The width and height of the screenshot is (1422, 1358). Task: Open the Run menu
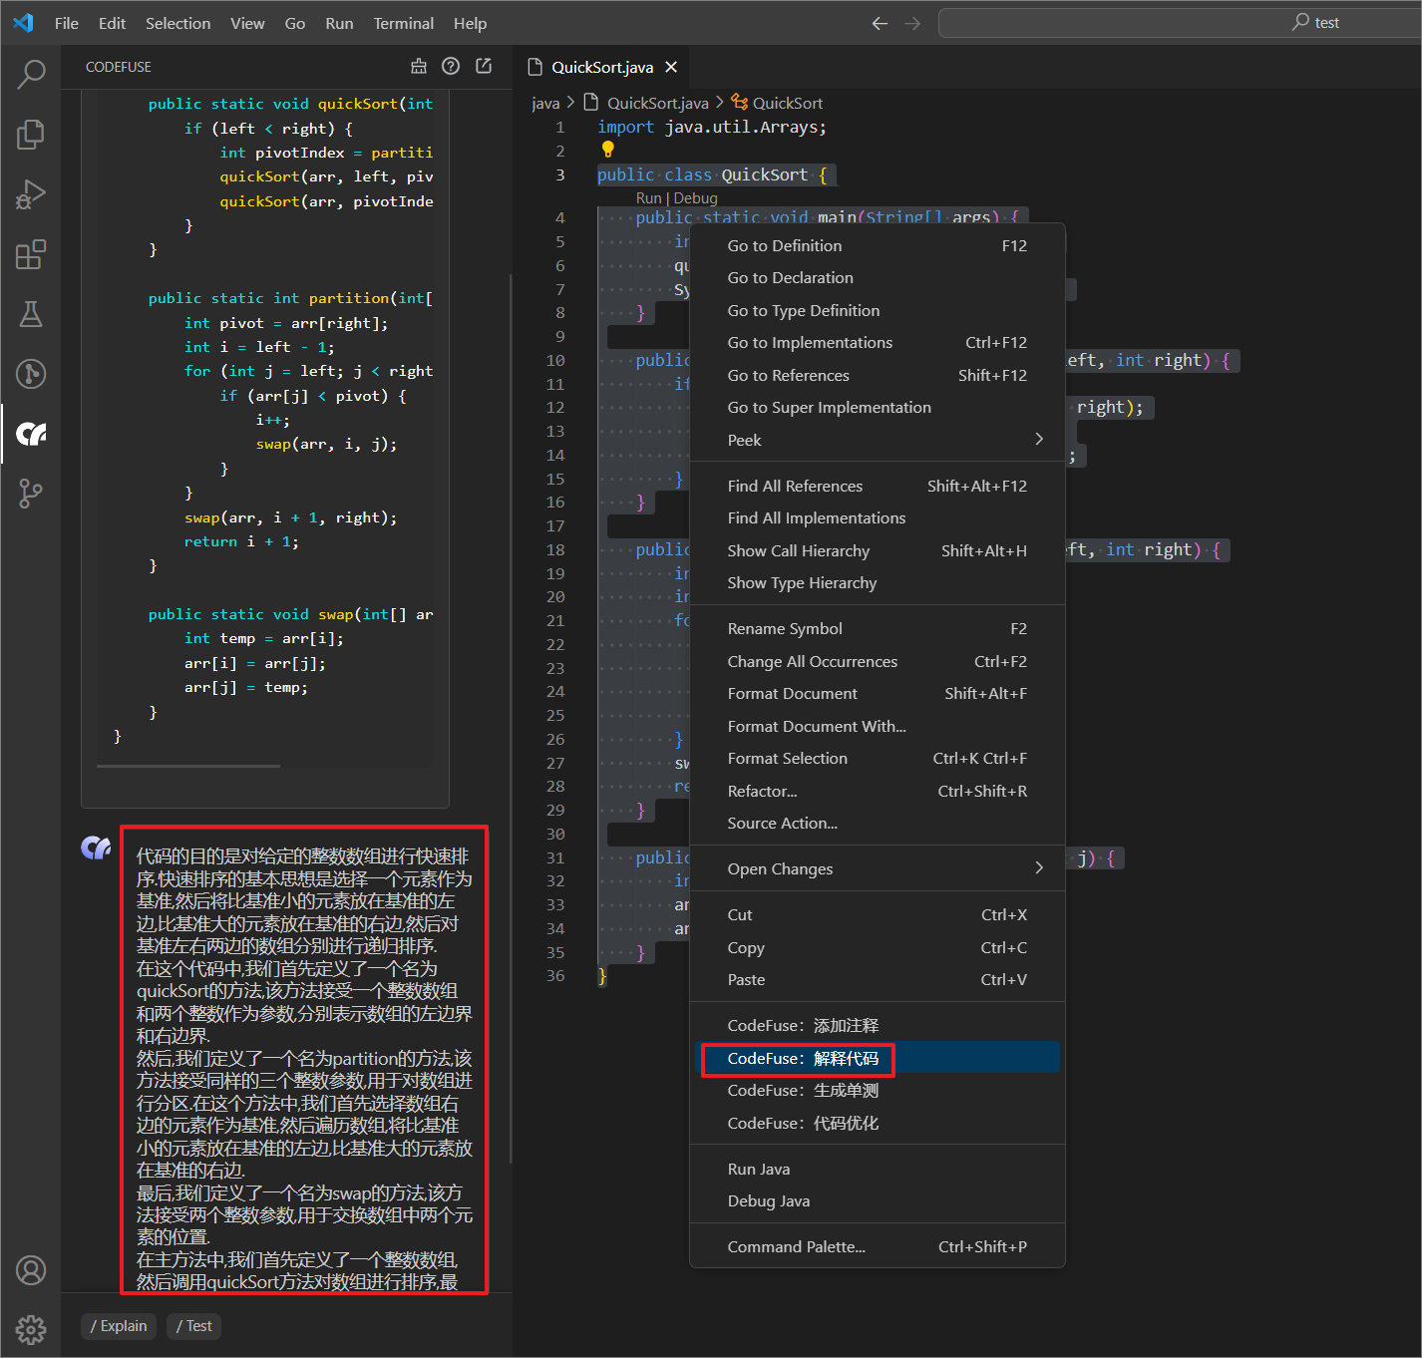(x=339, y=23)
